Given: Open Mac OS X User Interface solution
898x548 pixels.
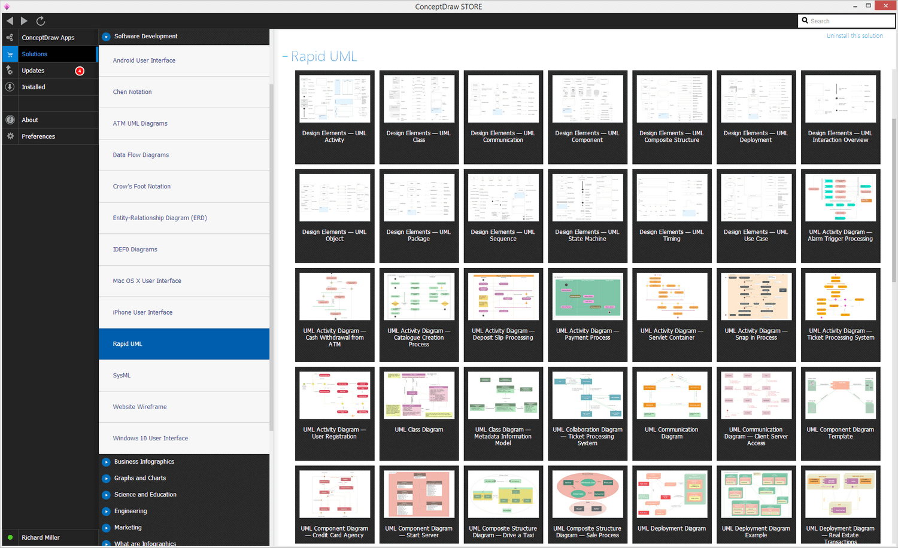Looking at the screenshot, I should [184, 281].
